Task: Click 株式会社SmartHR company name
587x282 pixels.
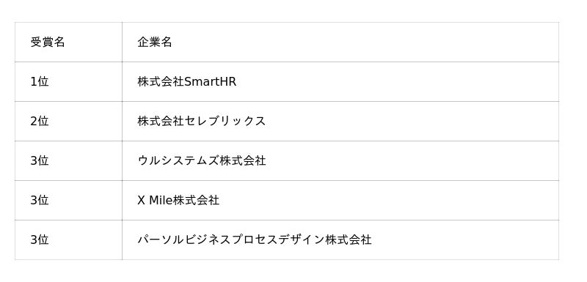Action: 187,82
